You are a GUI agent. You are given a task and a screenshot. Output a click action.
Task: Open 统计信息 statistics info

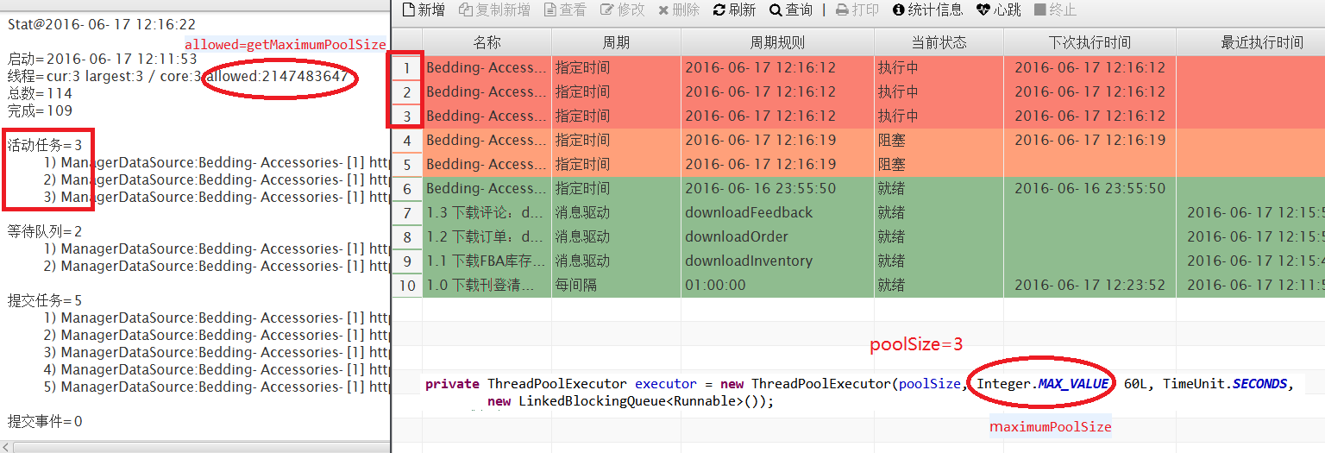[899, 10]
